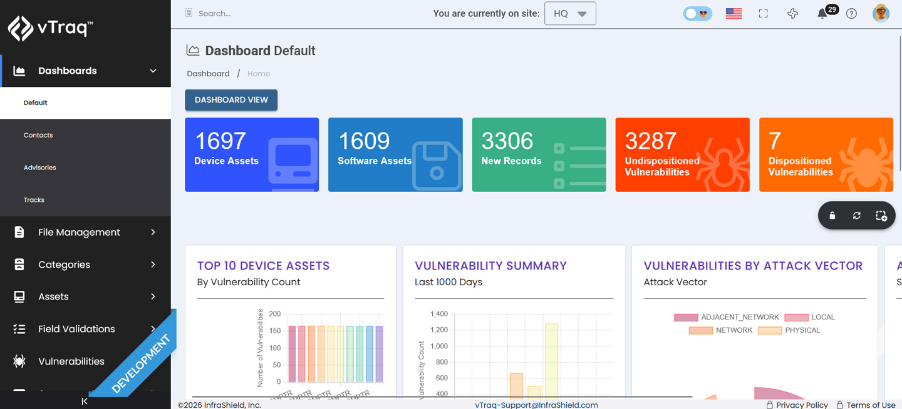
Task: Click the horizontal scrollbar at page bottom
Action: pos(442,396)
